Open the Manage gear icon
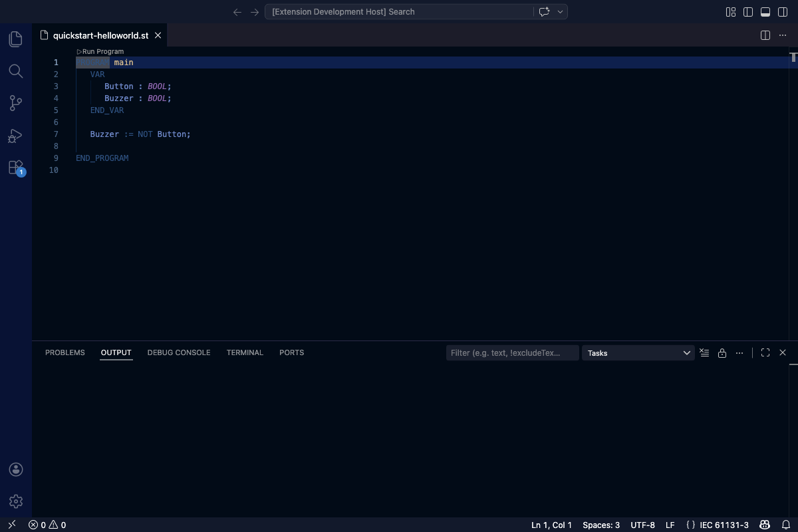The height and width of the screenshot is (532, 798). pos(15,501)
